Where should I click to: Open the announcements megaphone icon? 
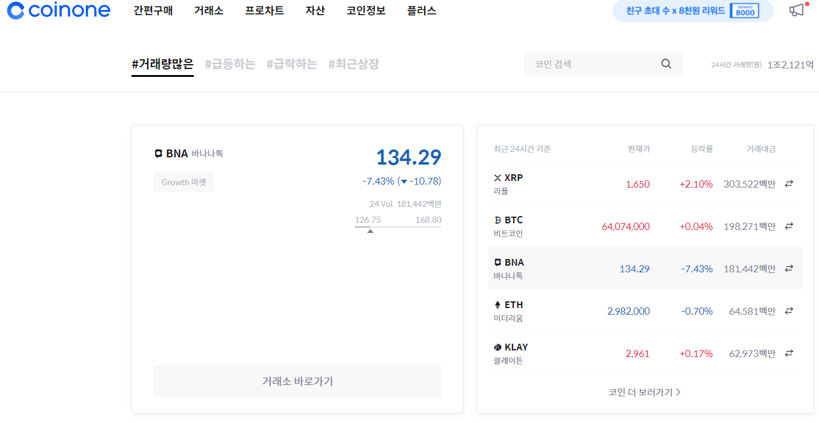coord(797,10)
